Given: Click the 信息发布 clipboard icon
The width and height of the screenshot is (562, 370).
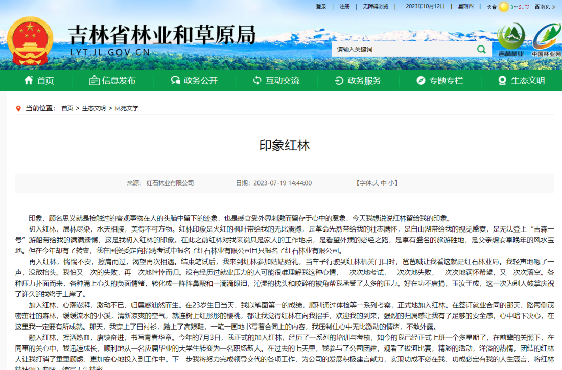Looking at the screenshot, I should click(94, 80).
